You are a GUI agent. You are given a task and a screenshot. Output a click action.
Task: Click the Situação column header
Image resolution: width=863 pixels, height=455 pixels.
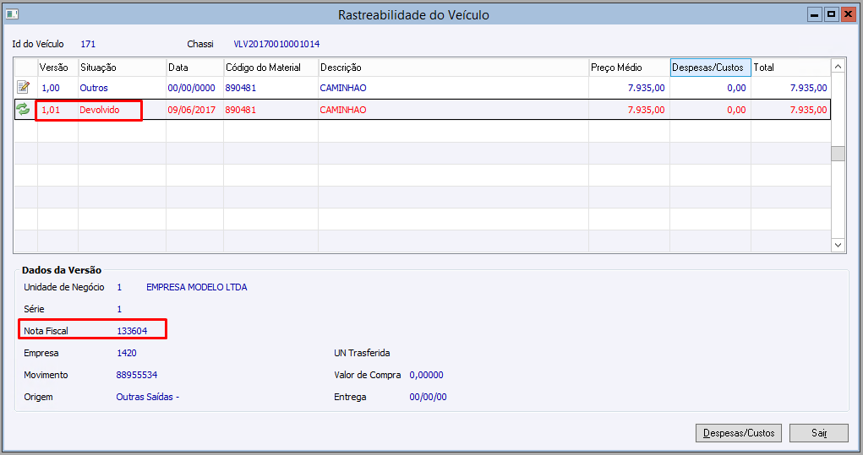point(123,67)
